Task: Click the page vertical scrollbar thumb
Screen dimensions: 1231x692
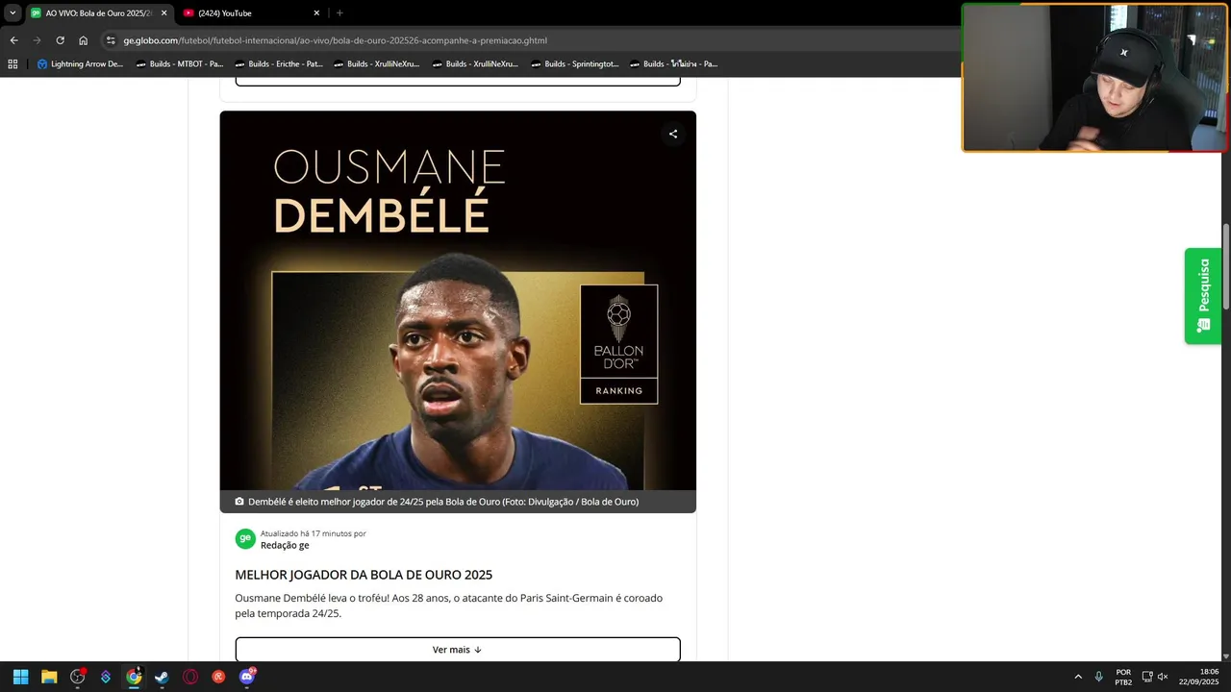Action: tap(1226, 267)
